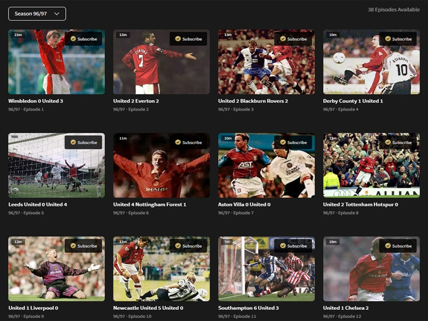The width and height of the screenshot is (428, 321).
Task: Open United 2 Tottenham Hotspur 0 thumbnail
Action: click(x=371, y=165)
